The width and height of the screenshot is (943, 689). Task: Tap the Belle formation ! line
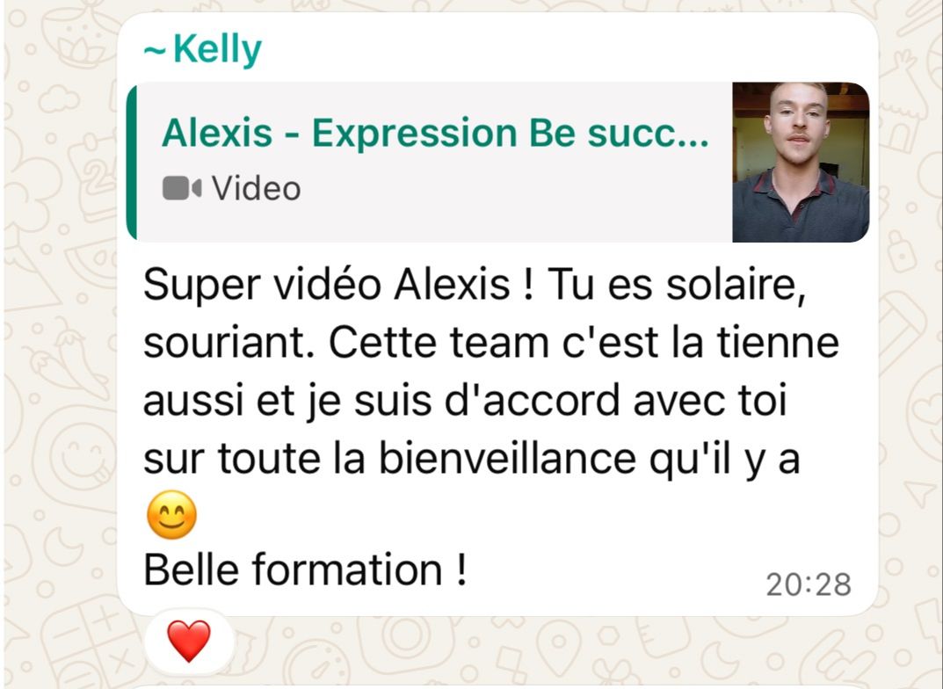[305, 569]
